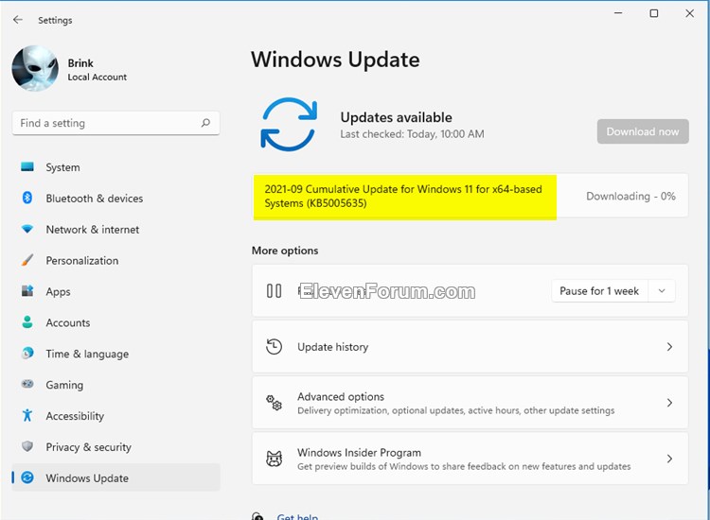This screenshot has width=710, height=520.
Task: Click the Advanced options gears icon
Action: 274,403
